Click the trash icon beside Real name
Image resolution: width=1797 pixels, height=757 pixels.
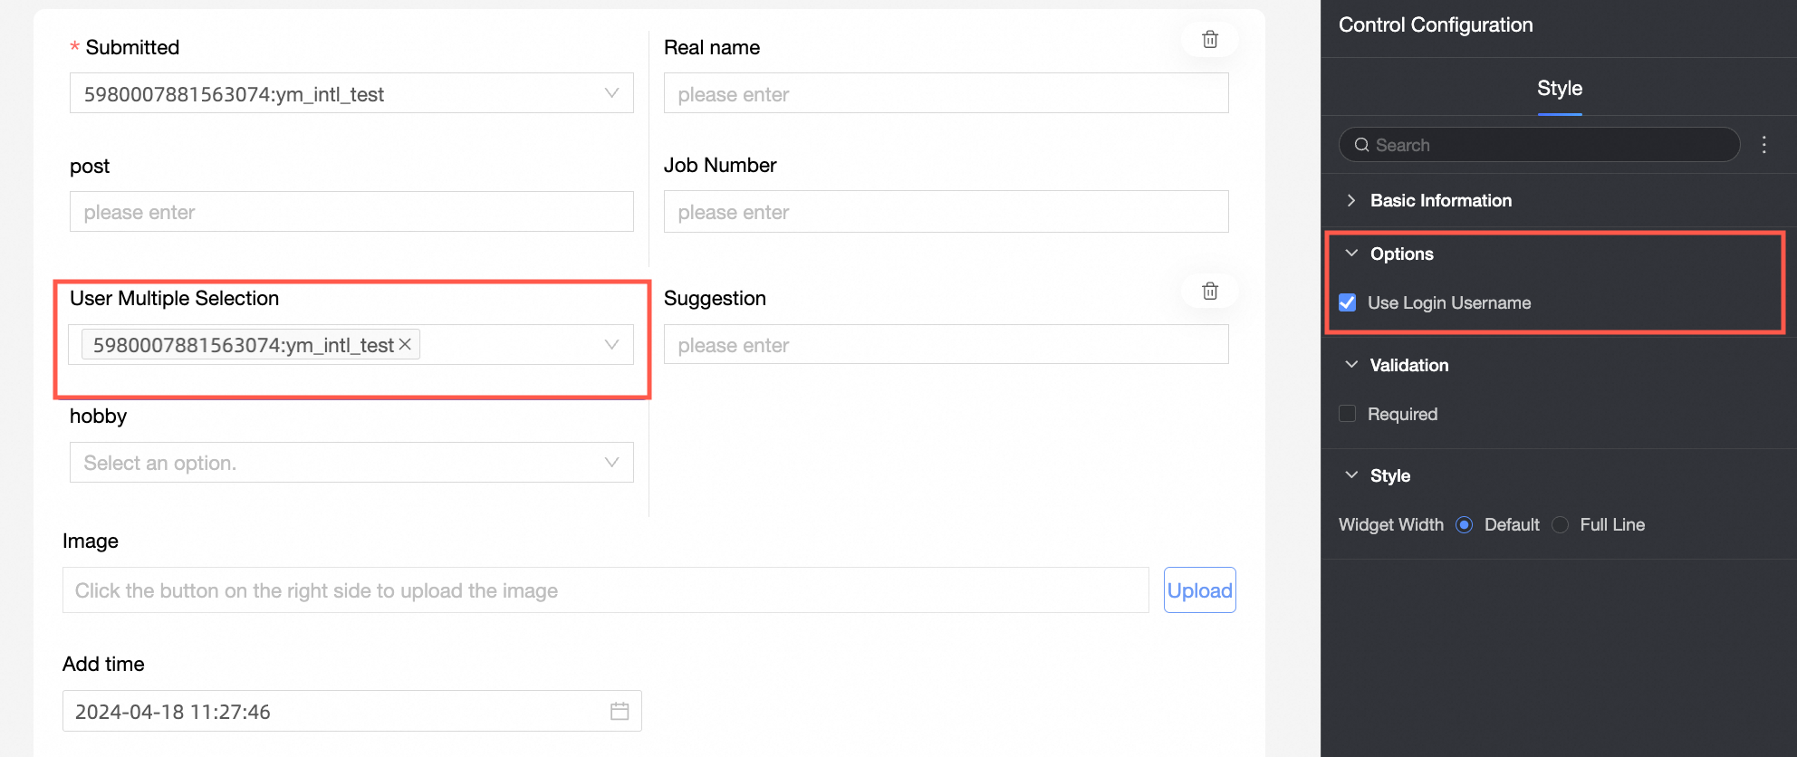(1209, 40)
